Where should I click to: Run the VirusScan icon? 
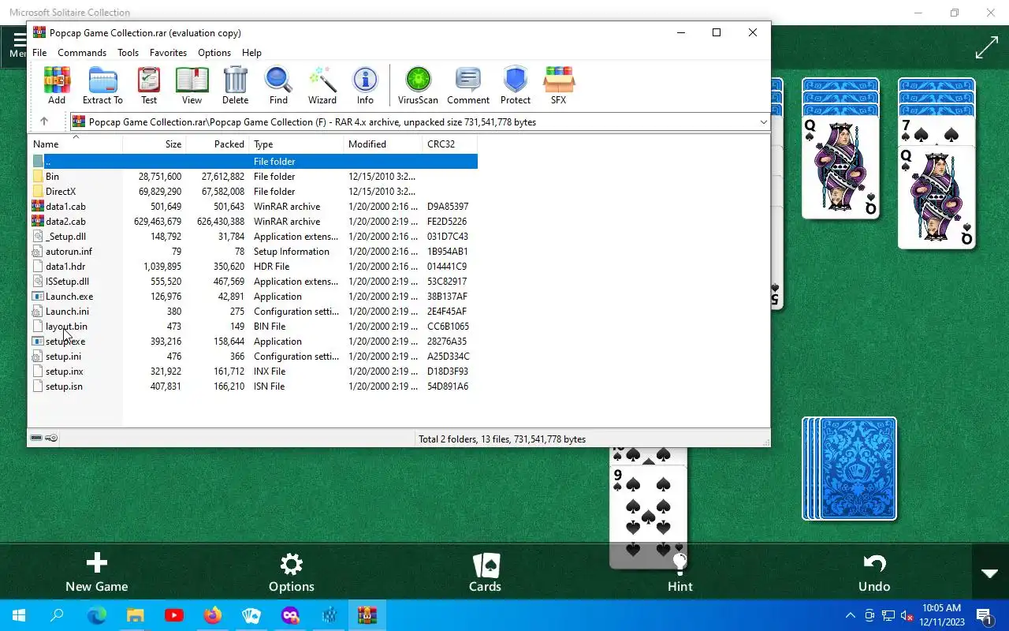tap(418, 85)
